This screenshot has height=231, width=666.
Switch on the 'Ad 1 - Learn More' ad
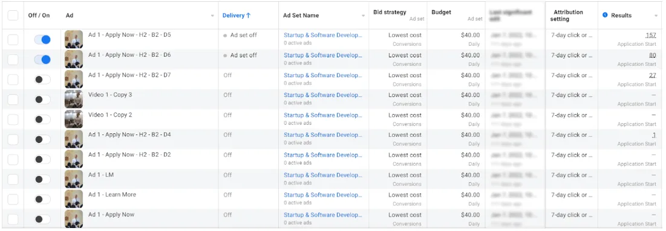42,199
